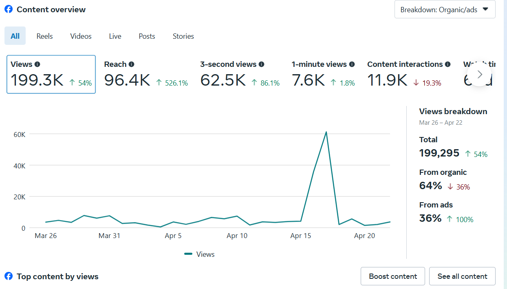This screenshot has width=507, height=289.
Task: Click the 526.1% reach increase indicator
Action: (x=172, y=83)
